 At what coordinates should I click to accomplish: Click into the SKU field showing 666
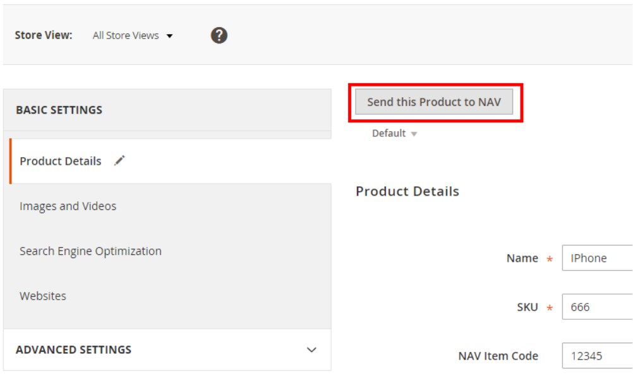(x=597, y=307)
